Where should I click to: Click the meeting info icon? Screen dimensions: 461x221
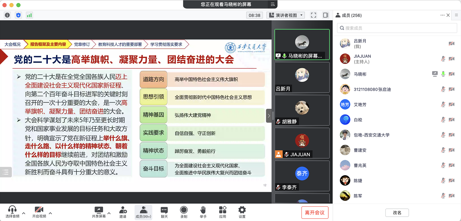[7, 15]
